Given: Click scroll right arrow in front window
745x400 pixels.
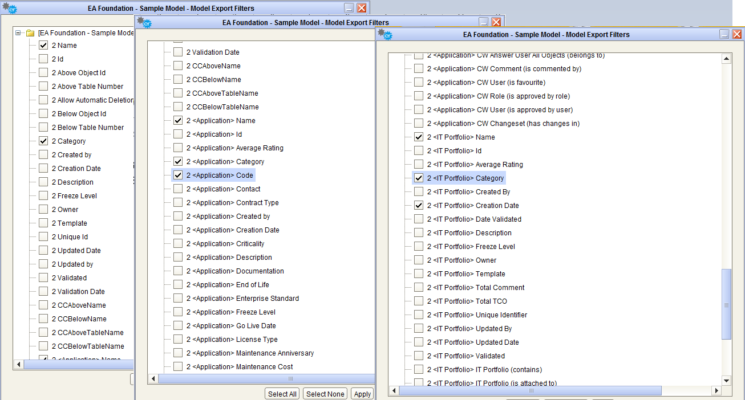Looking at the screenshot, I should [716, 391].
